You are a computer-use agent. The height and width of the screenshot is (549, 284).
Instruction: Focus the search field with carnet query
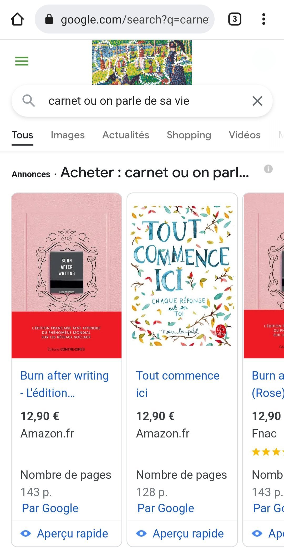142,101
